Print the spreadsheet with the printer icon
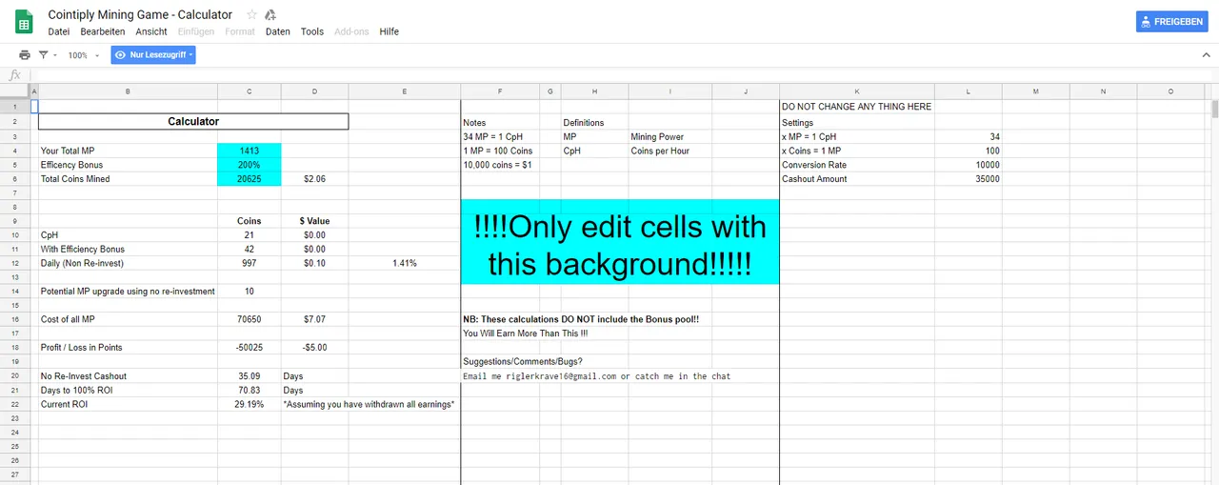 (x=25, y=55)
